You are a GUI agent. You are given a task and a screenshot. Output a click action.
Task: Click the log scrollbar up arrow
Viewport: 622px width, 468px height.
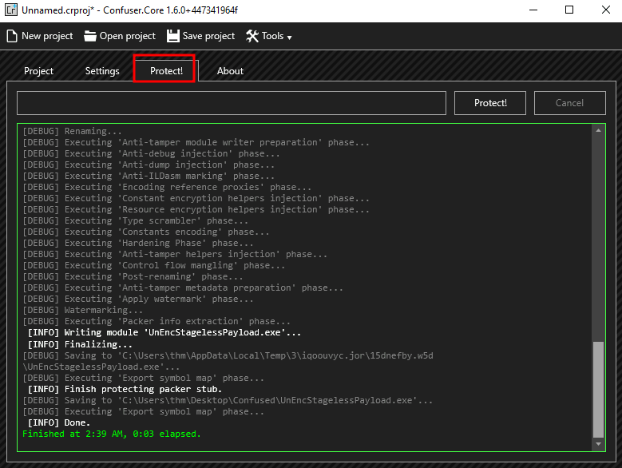tap(599, 130)
